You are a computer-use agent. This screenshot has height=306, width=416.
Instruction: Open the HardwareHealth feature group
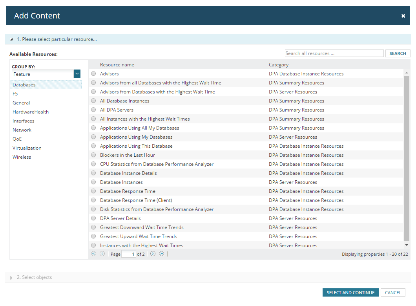(31, 112)
